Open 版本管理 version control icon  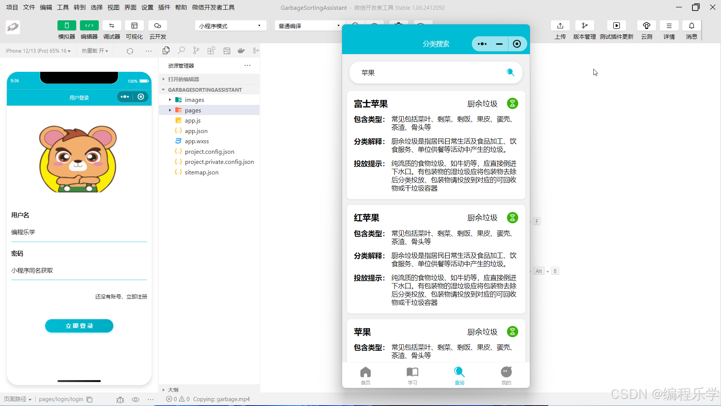pos(584,26)
